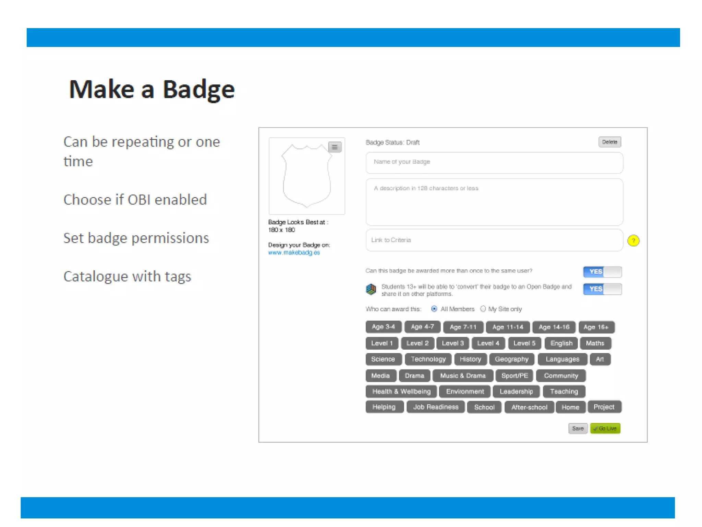Click the description text area

[494, 202]
